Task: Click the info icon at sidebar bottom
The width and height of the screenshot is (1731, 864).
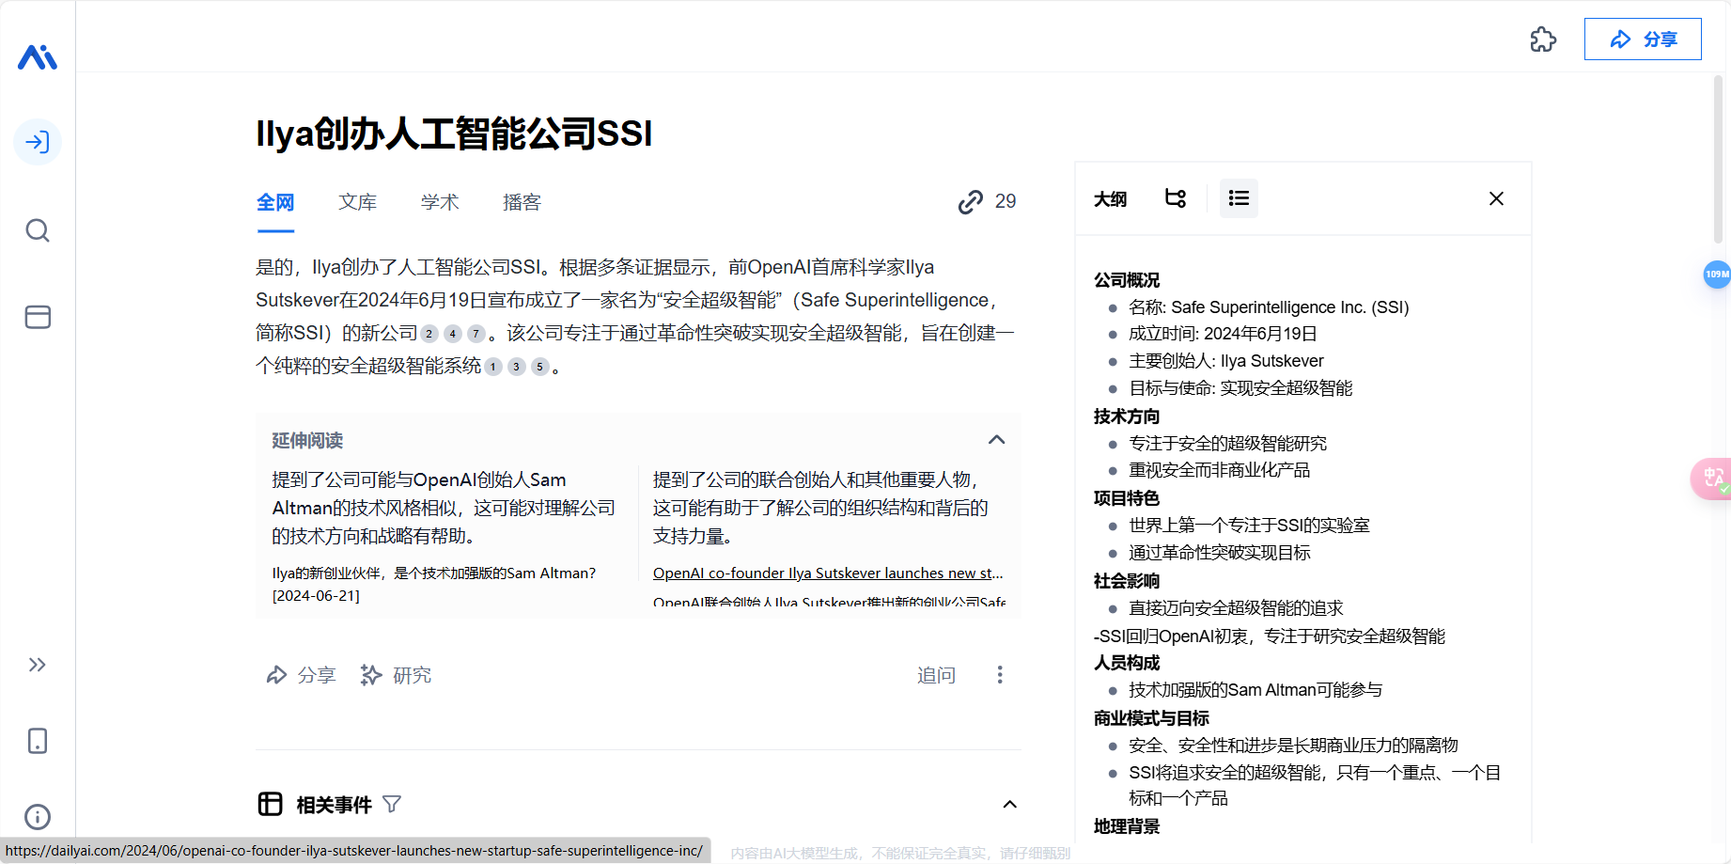Action: coord(38,816)
